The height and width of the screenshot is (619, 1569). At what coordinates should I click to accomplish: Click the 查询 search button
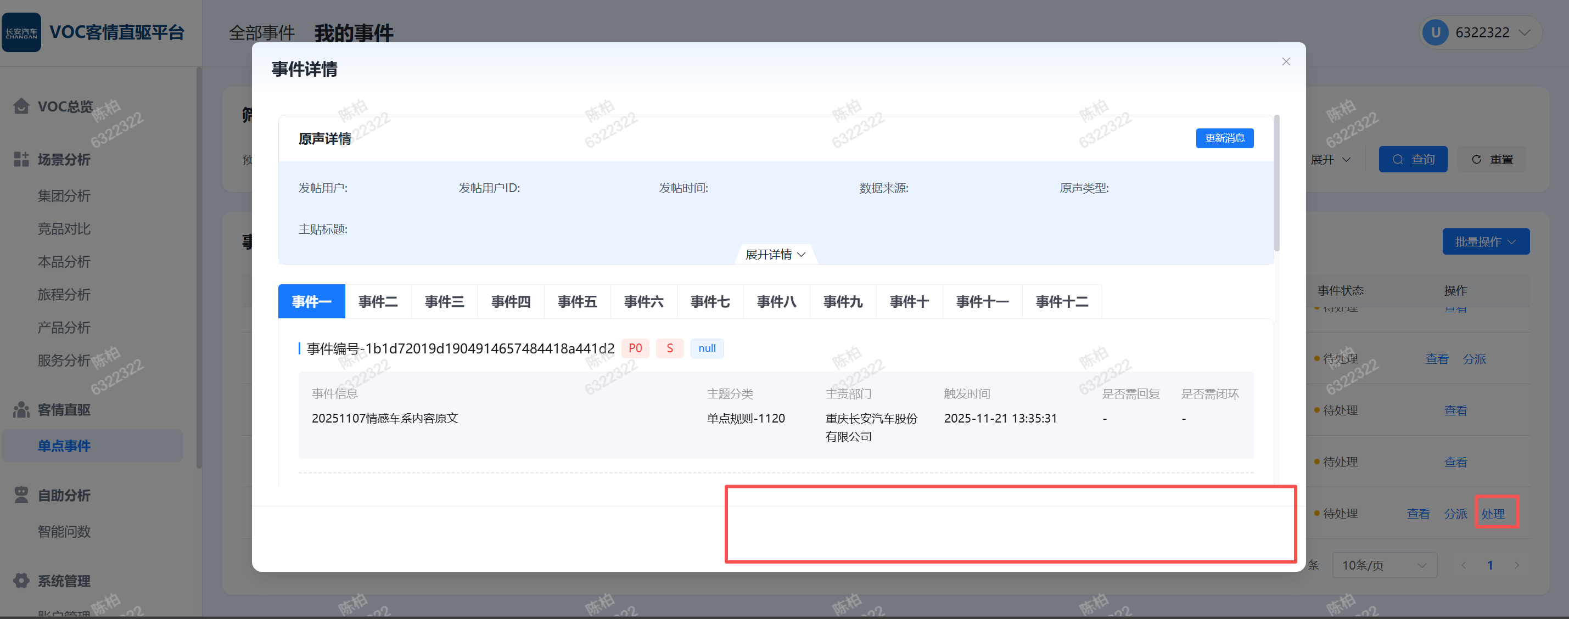pos(1413,160)
